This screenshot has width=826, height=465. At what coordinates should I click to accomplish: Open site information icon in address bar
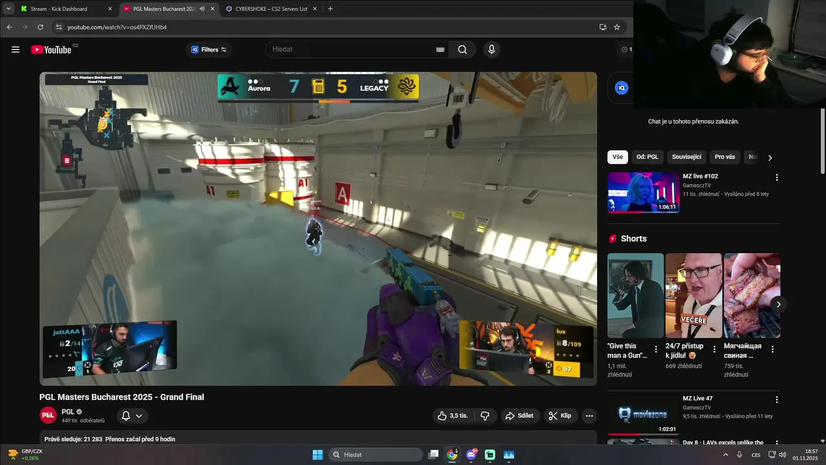click(x=59, y=27)
